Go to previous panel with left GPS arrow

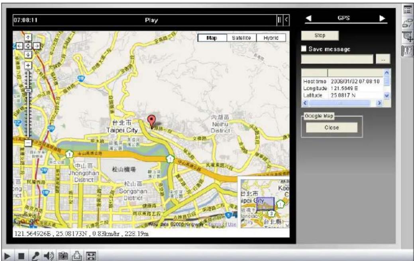click(x=308, y=18)
